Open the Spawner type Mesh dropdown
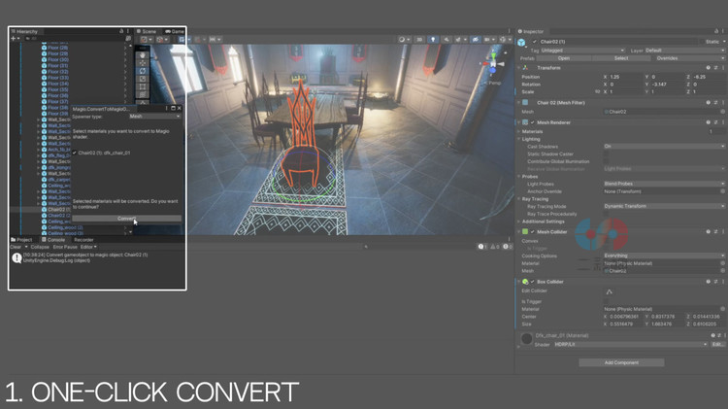The image size is (728, 409). [x=155, y=117]
